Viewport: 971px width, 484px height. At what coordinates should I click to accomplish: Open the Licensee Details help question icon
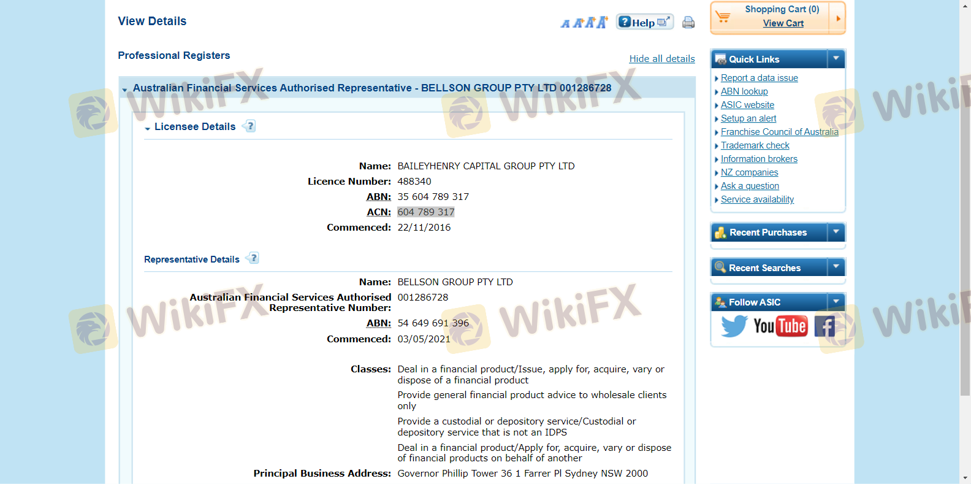[x=249, y=126]
